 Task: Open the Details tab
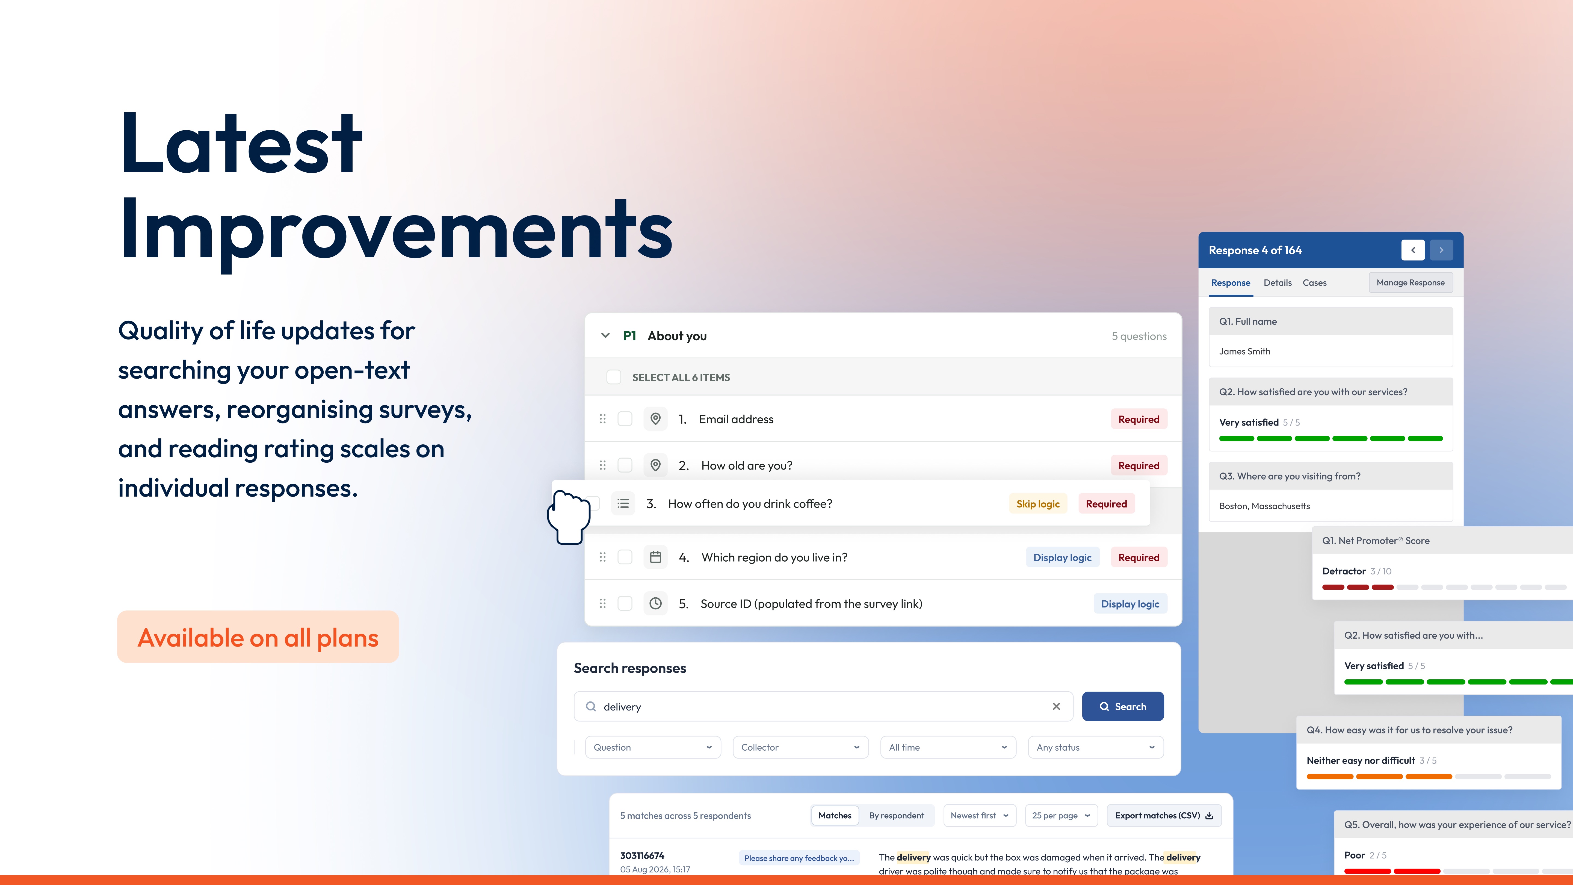[x=1278, y=283]
